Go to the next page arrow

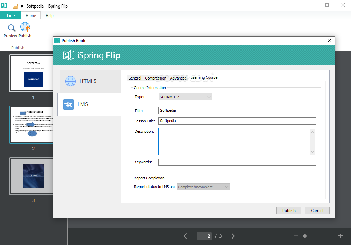click(233, 236)
